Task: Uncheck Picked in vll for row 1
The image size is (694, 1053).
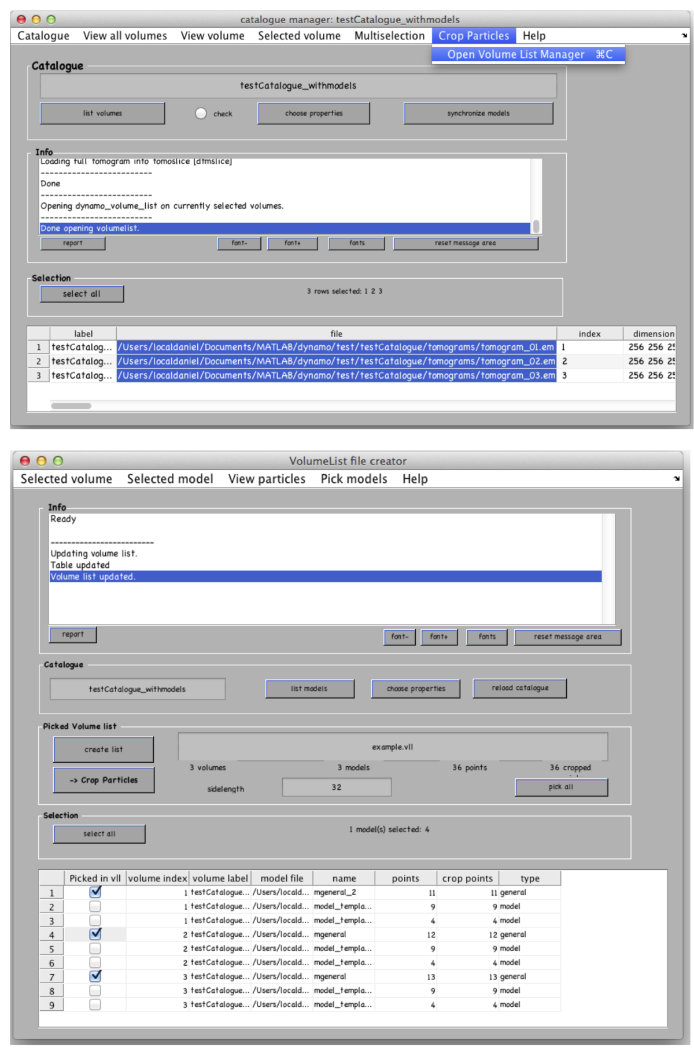Action: point(95,892)
